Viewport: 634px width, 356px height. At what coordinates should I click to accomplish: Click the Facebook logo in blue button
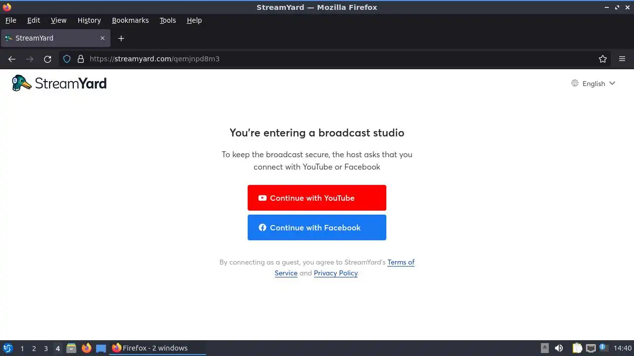pos(263,227)
